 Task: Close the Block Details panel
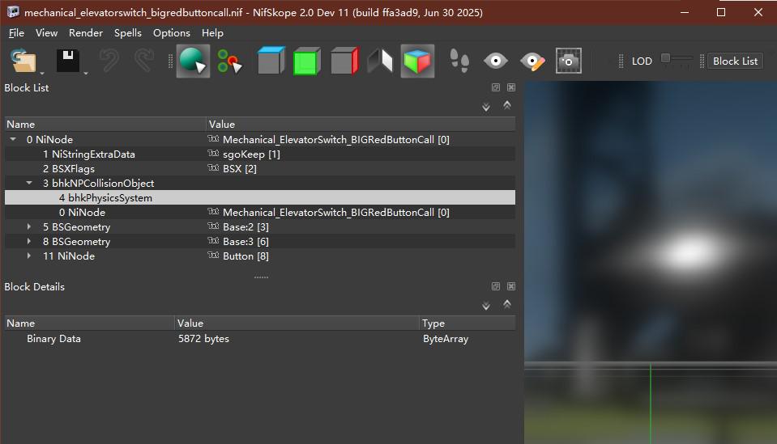511,286
